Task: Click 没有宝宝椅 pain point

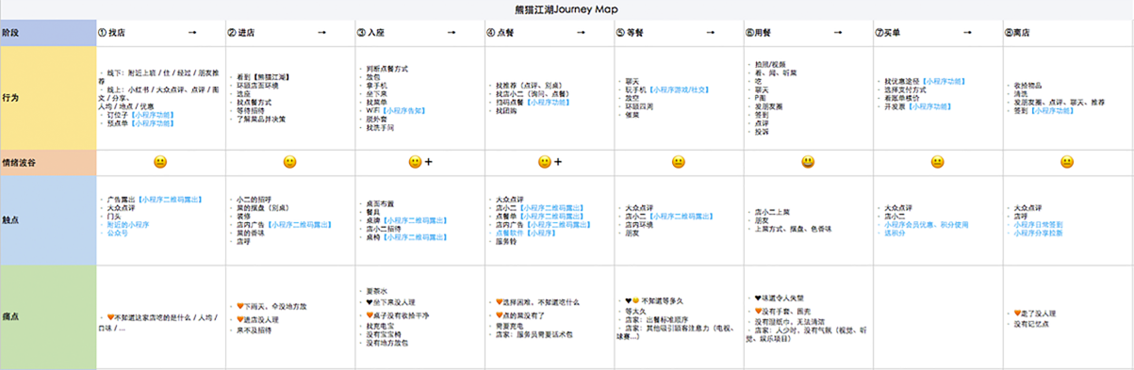Action: [x=383, y=336]
